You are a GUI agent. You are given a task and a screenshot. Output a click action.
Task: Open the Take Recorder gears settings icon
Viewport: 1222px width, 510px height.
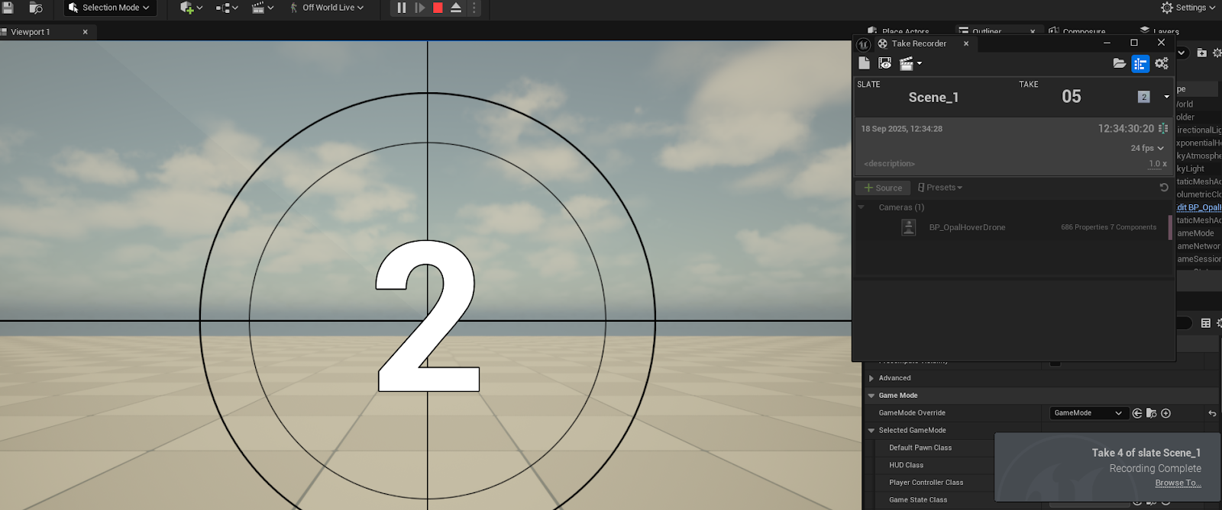point(1162,63)
